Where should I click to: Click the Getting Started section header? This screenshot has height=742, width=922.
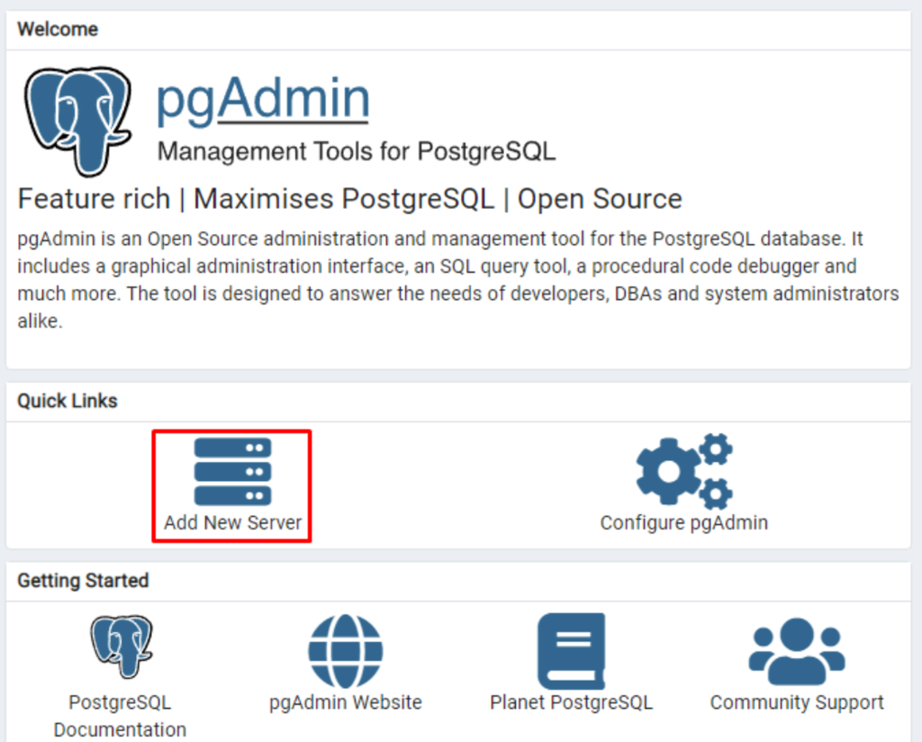(x=82, y=581)
